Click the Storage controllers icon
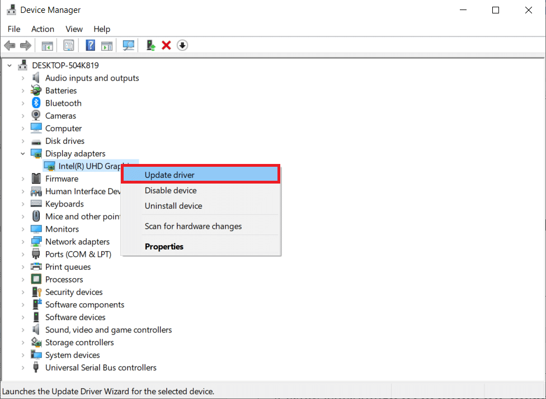Viewport: 546px width, 399px height. tap(36, 342)
